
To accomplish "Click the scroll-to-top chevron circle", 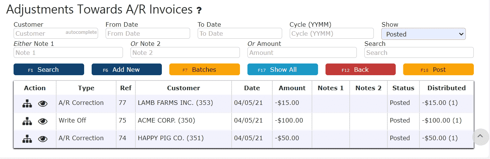I will [481, 136].
